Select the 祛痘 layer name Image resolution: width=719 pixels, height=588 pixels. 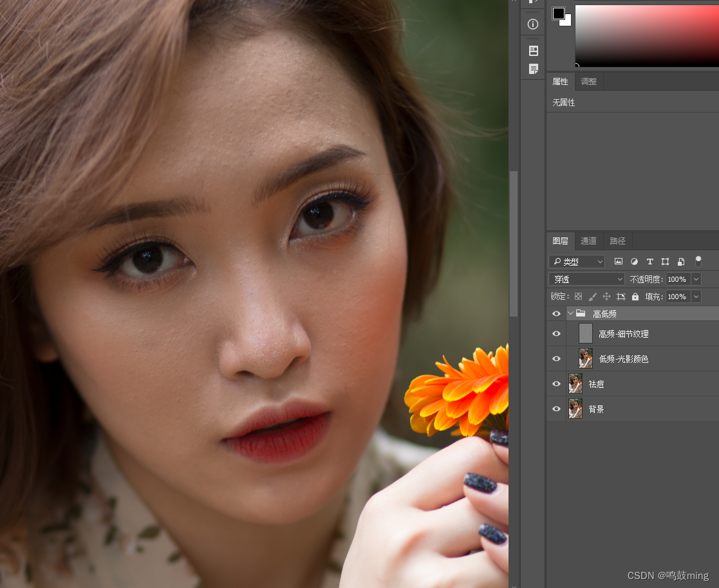[x=596, y=384]
